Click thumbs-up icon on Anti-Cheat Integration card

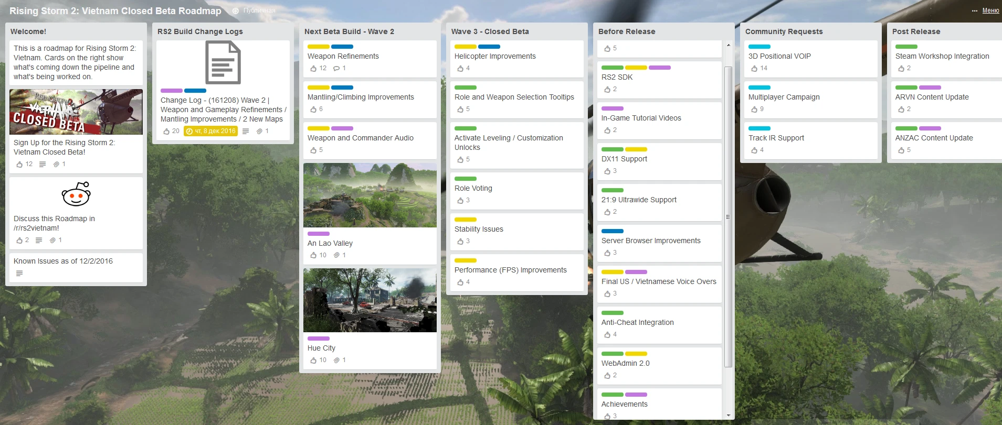607,334
